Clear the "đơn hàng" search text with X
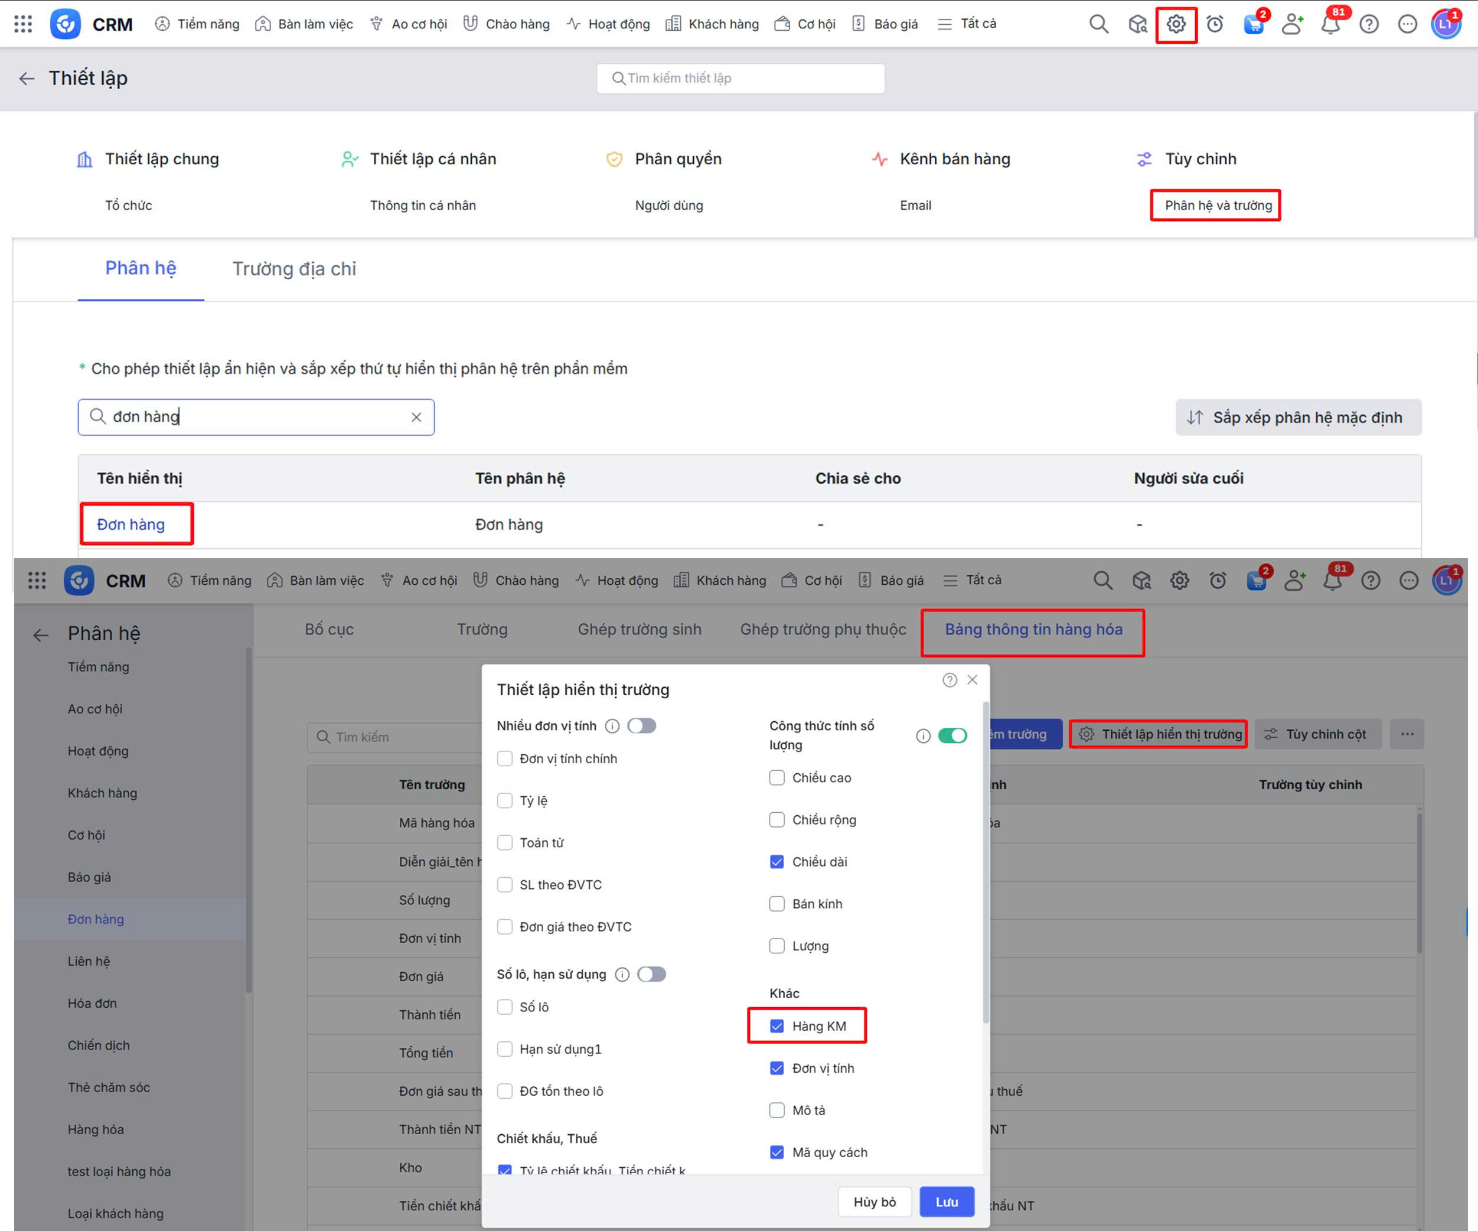Viewport: 1478px width, 1231px height. (416, 417)
